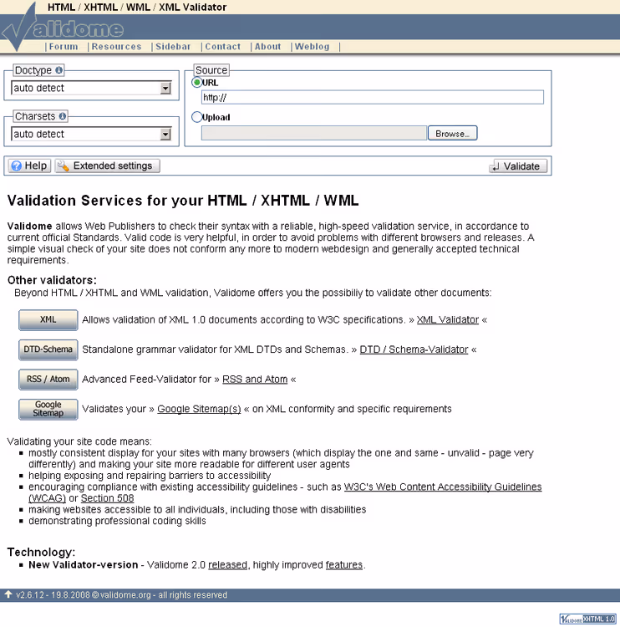Open the Weblog menu item
Screen dimensions: 620x627
coord(312,46)
